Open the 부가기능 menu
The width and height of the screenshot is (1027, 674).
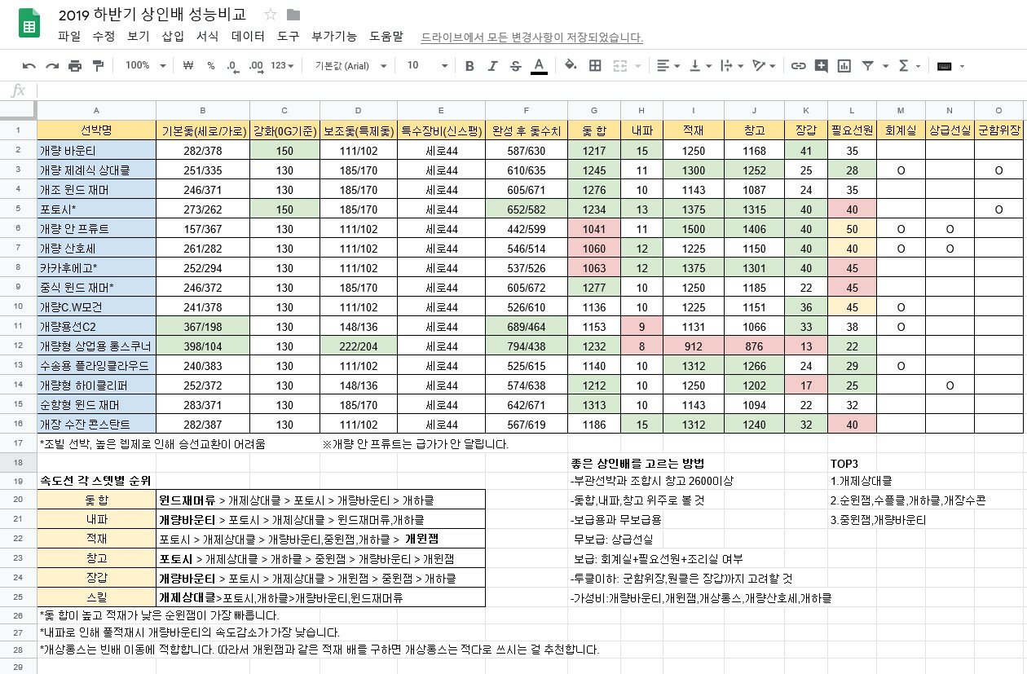click(334, 37)
